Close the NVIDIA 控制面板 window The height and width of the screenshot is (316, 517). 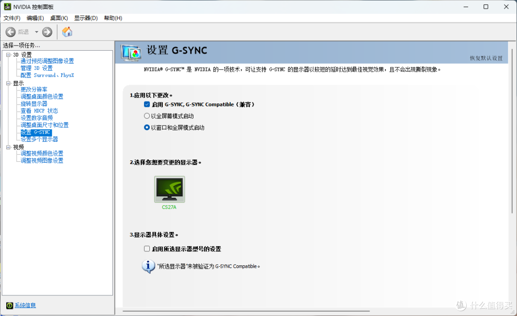click(506, 7)
